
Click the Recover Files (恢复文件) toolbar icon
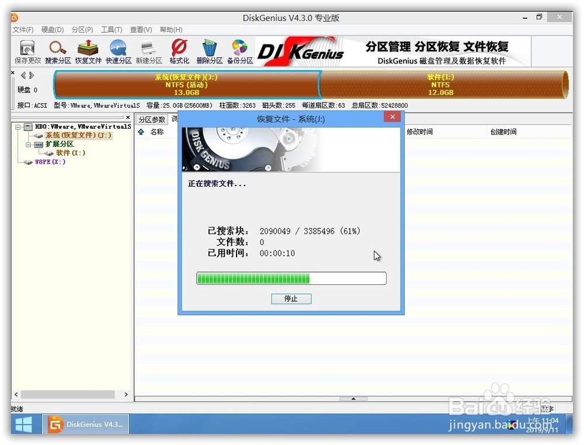[x=88, y=52]
